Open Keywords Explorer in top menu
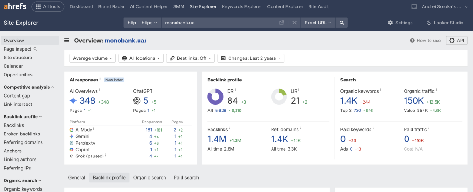 [x=242, y=6]
